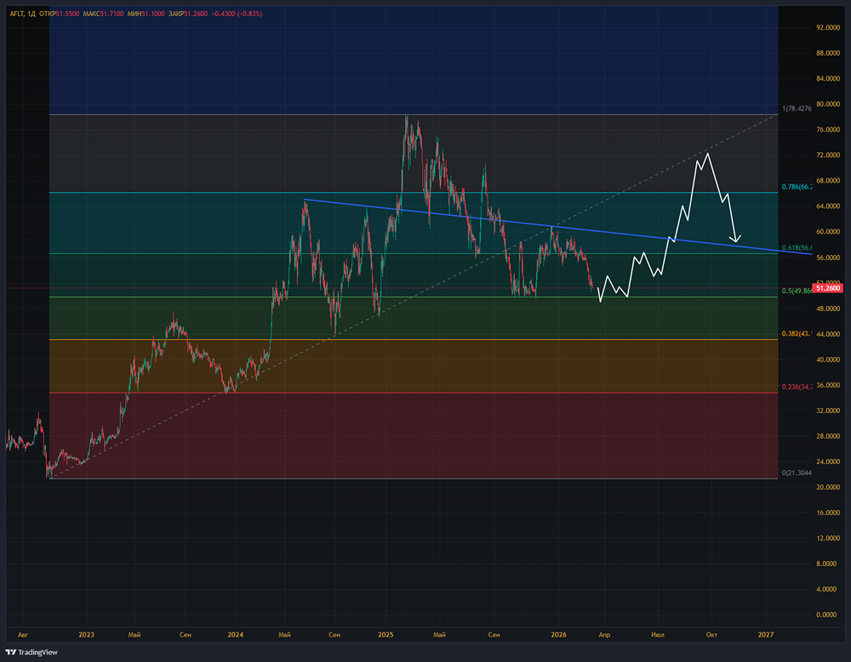The width and height of the screenshot is (851, 662).
Task: Click the 8.0000 price axis label
Action: [828, 564]
